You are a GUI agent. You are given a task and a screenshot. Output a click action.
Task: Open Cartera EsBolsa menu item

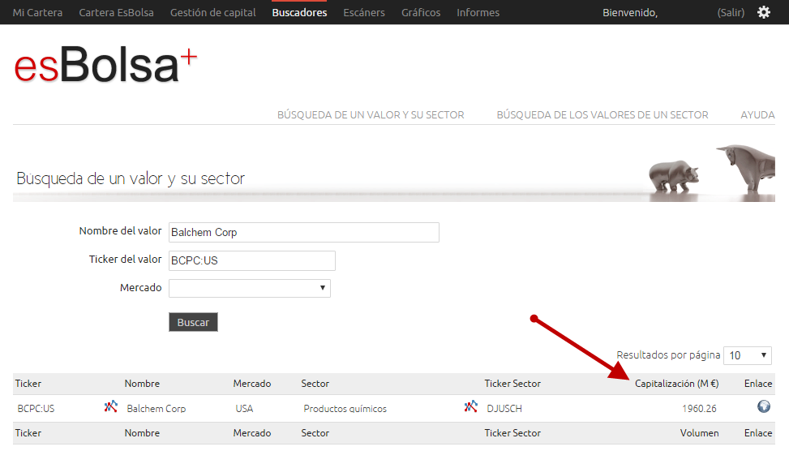click(116, 12)
